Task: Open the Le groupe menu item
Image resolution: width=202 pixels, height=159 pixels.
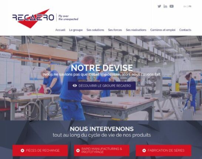Action: (76, 30)
